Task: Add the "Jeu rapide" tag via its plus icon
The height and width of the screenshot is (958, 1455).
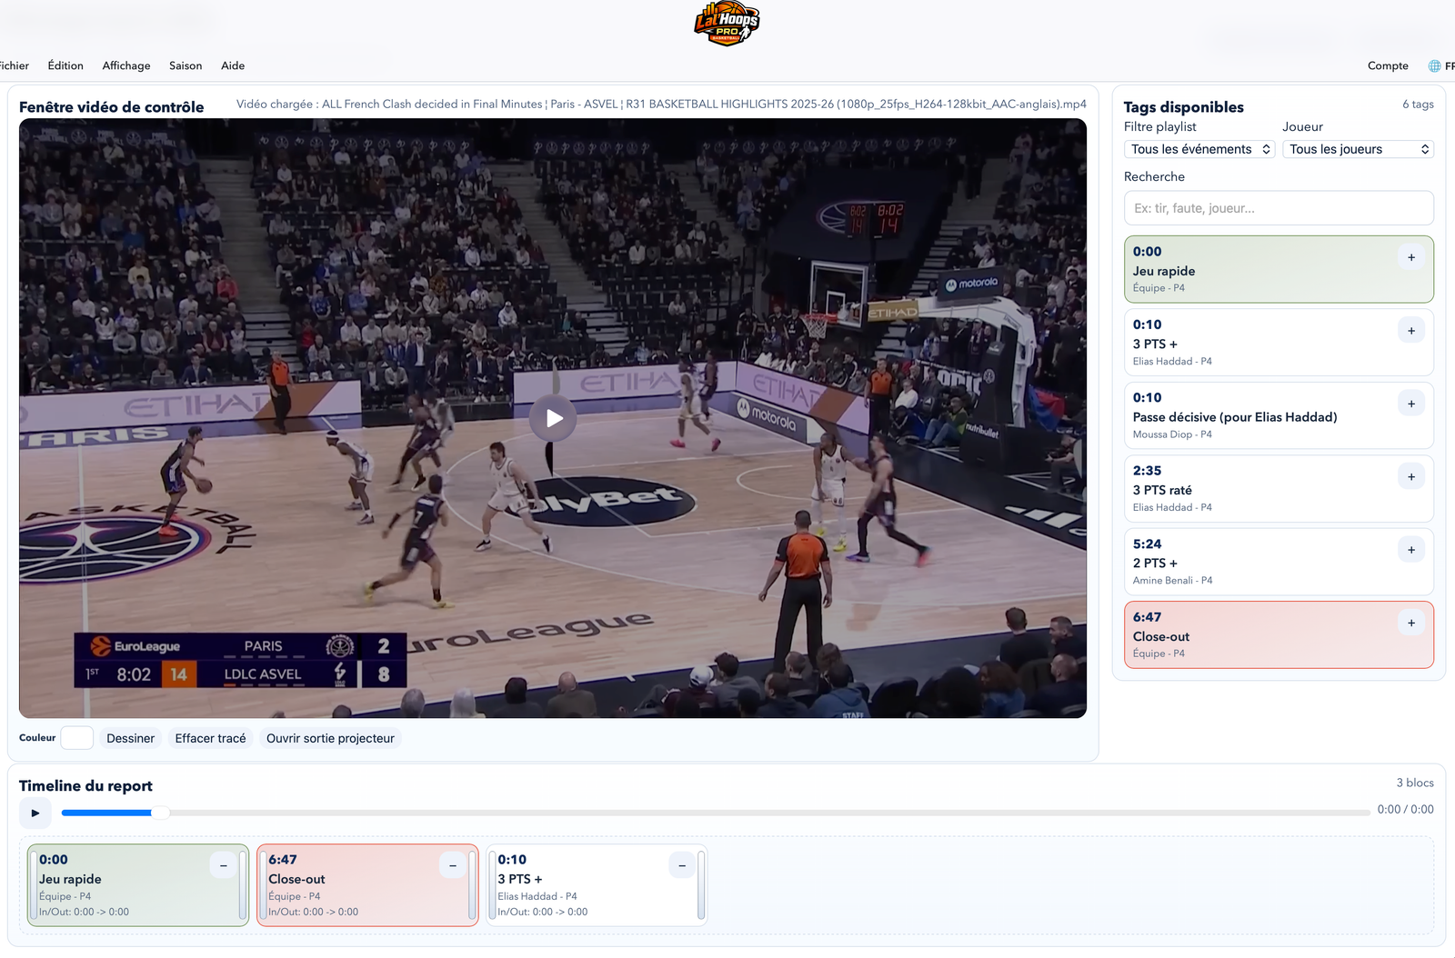Action: coord(1411,258)
